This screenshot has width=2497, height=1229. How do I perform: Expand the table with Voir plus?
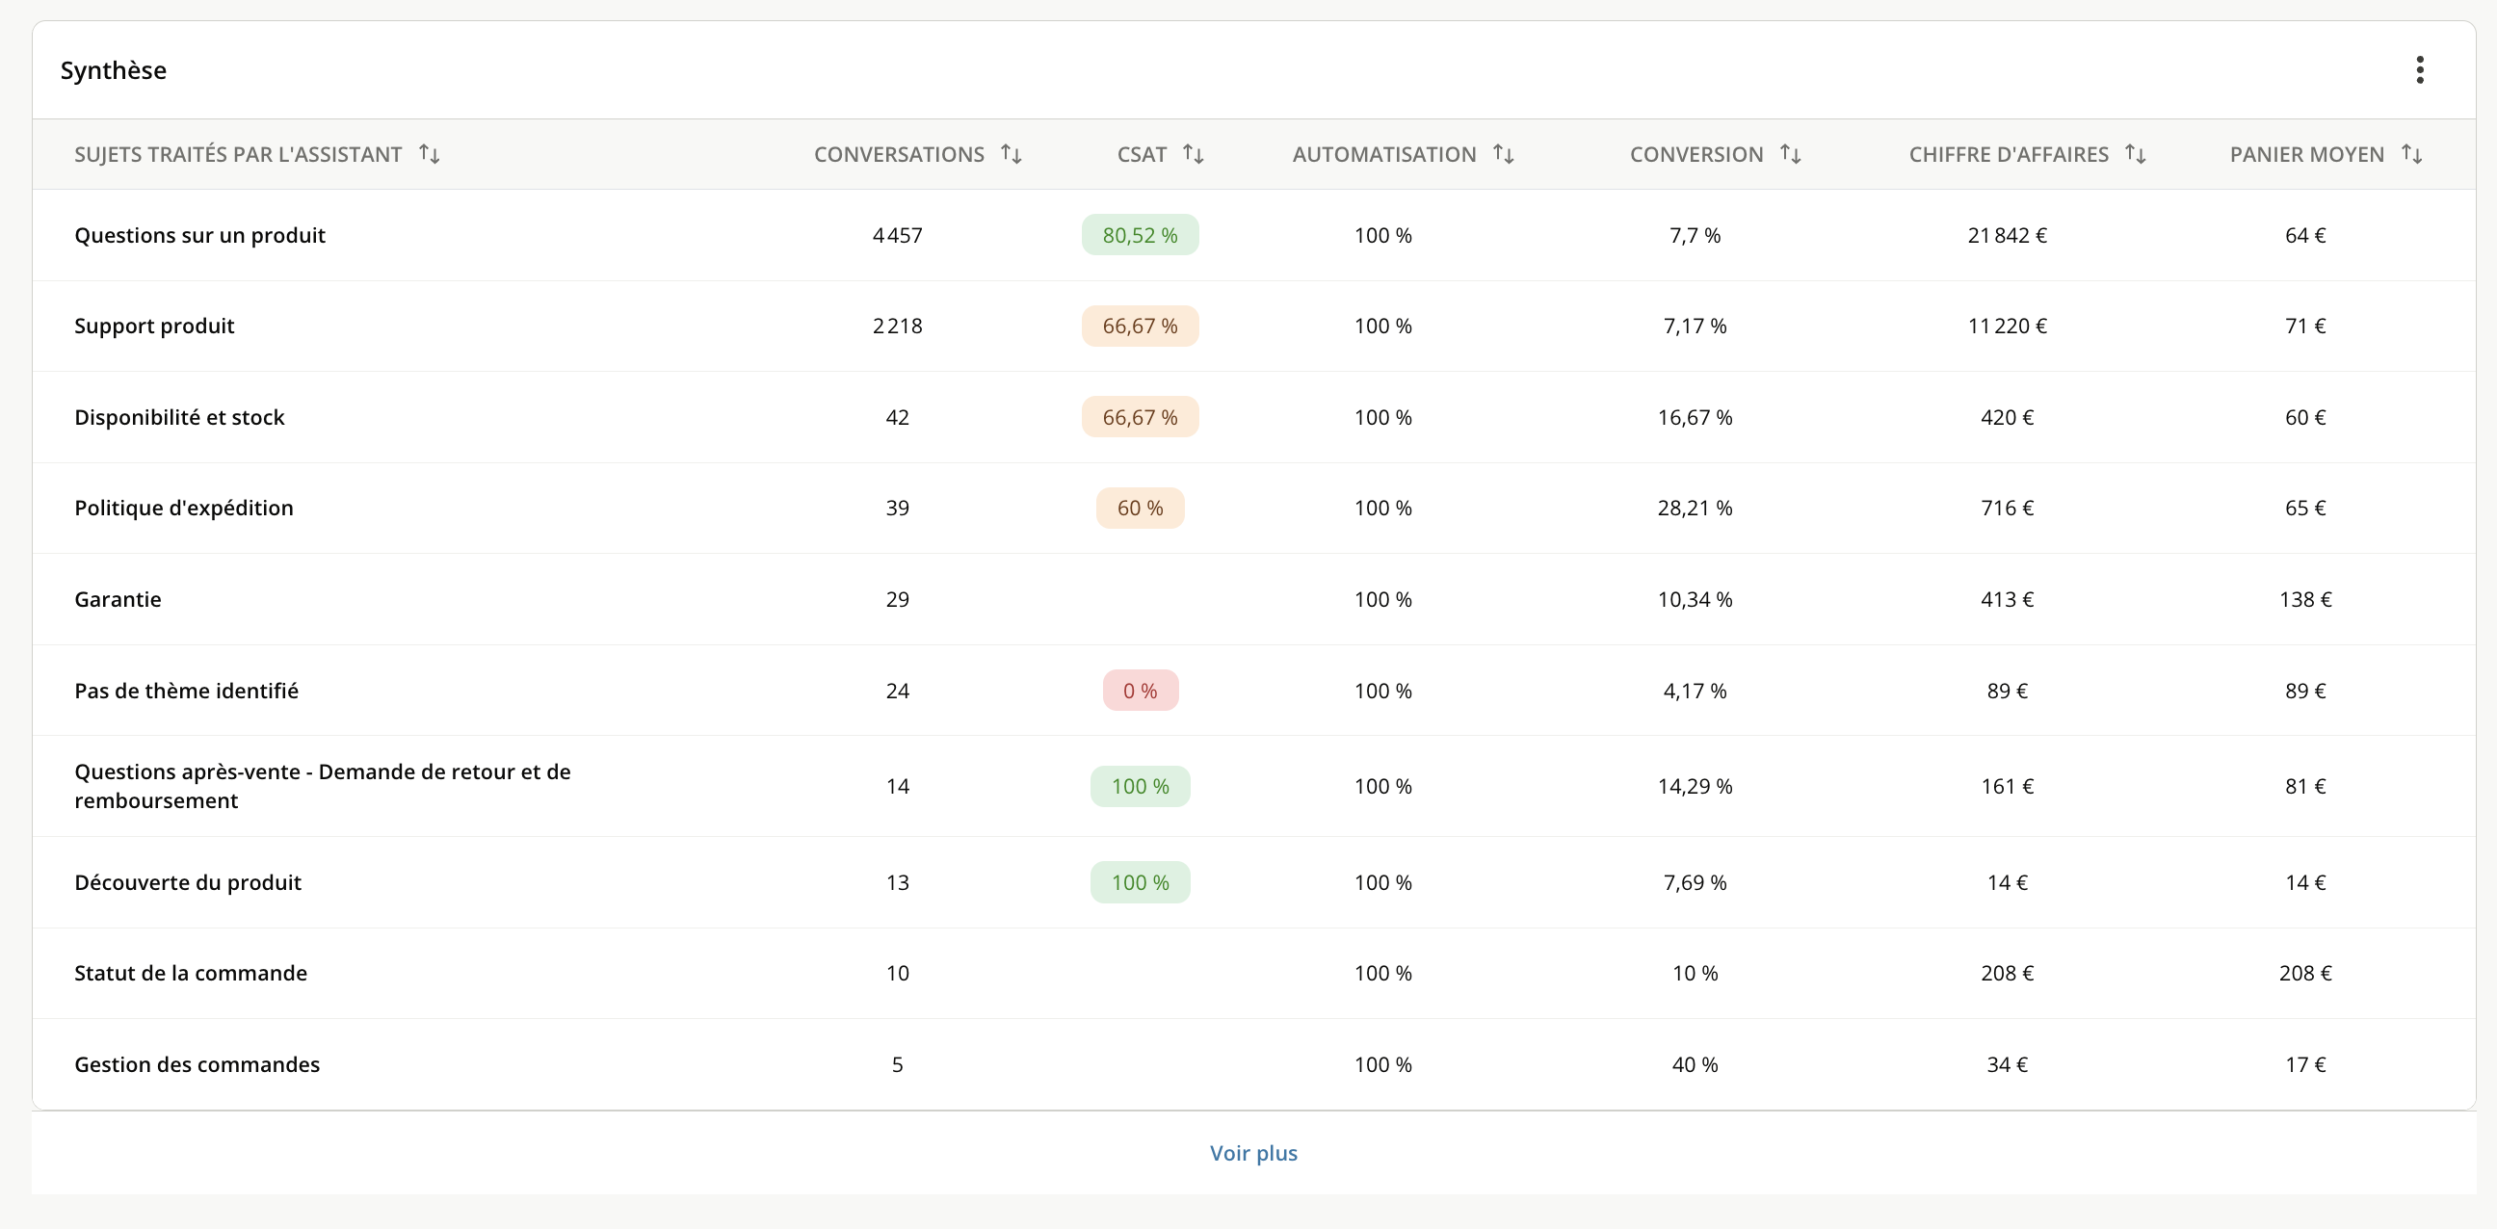[1253, 1153]
